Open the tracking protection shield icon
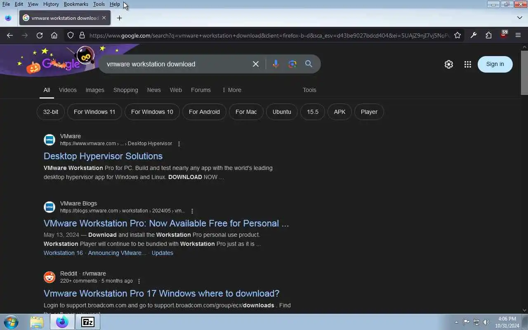The image size is (528, 330). (71, 35)
